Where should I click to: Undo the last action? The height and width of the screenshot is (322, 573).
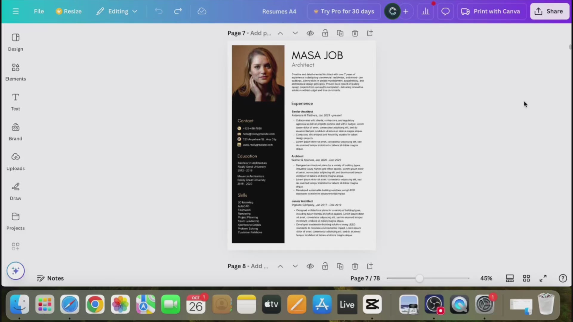tap(158, 11)
